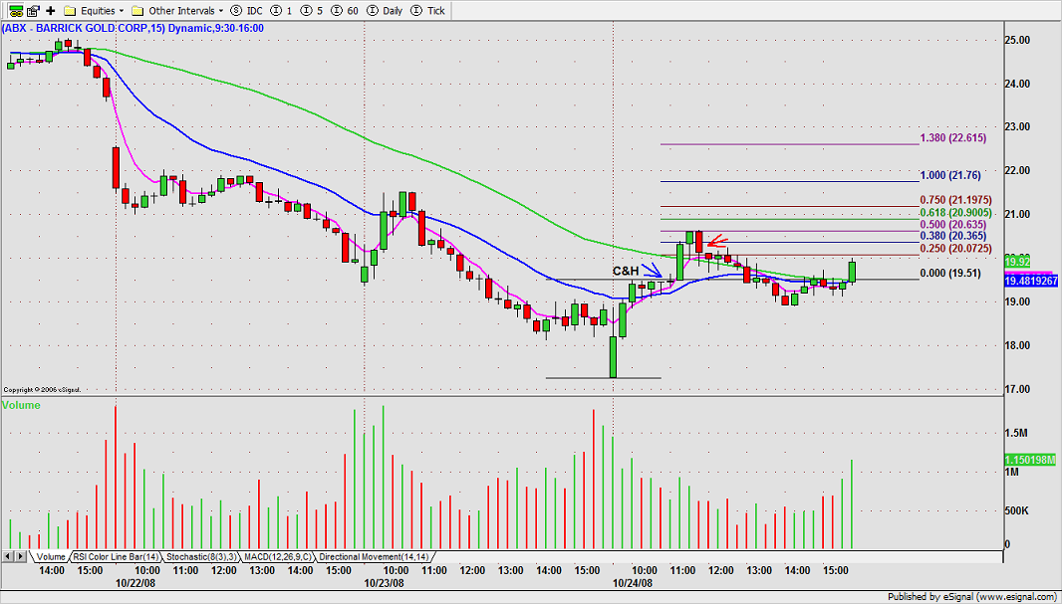Open the Volume study tab

pyautogui.click(x=50, y=556)
